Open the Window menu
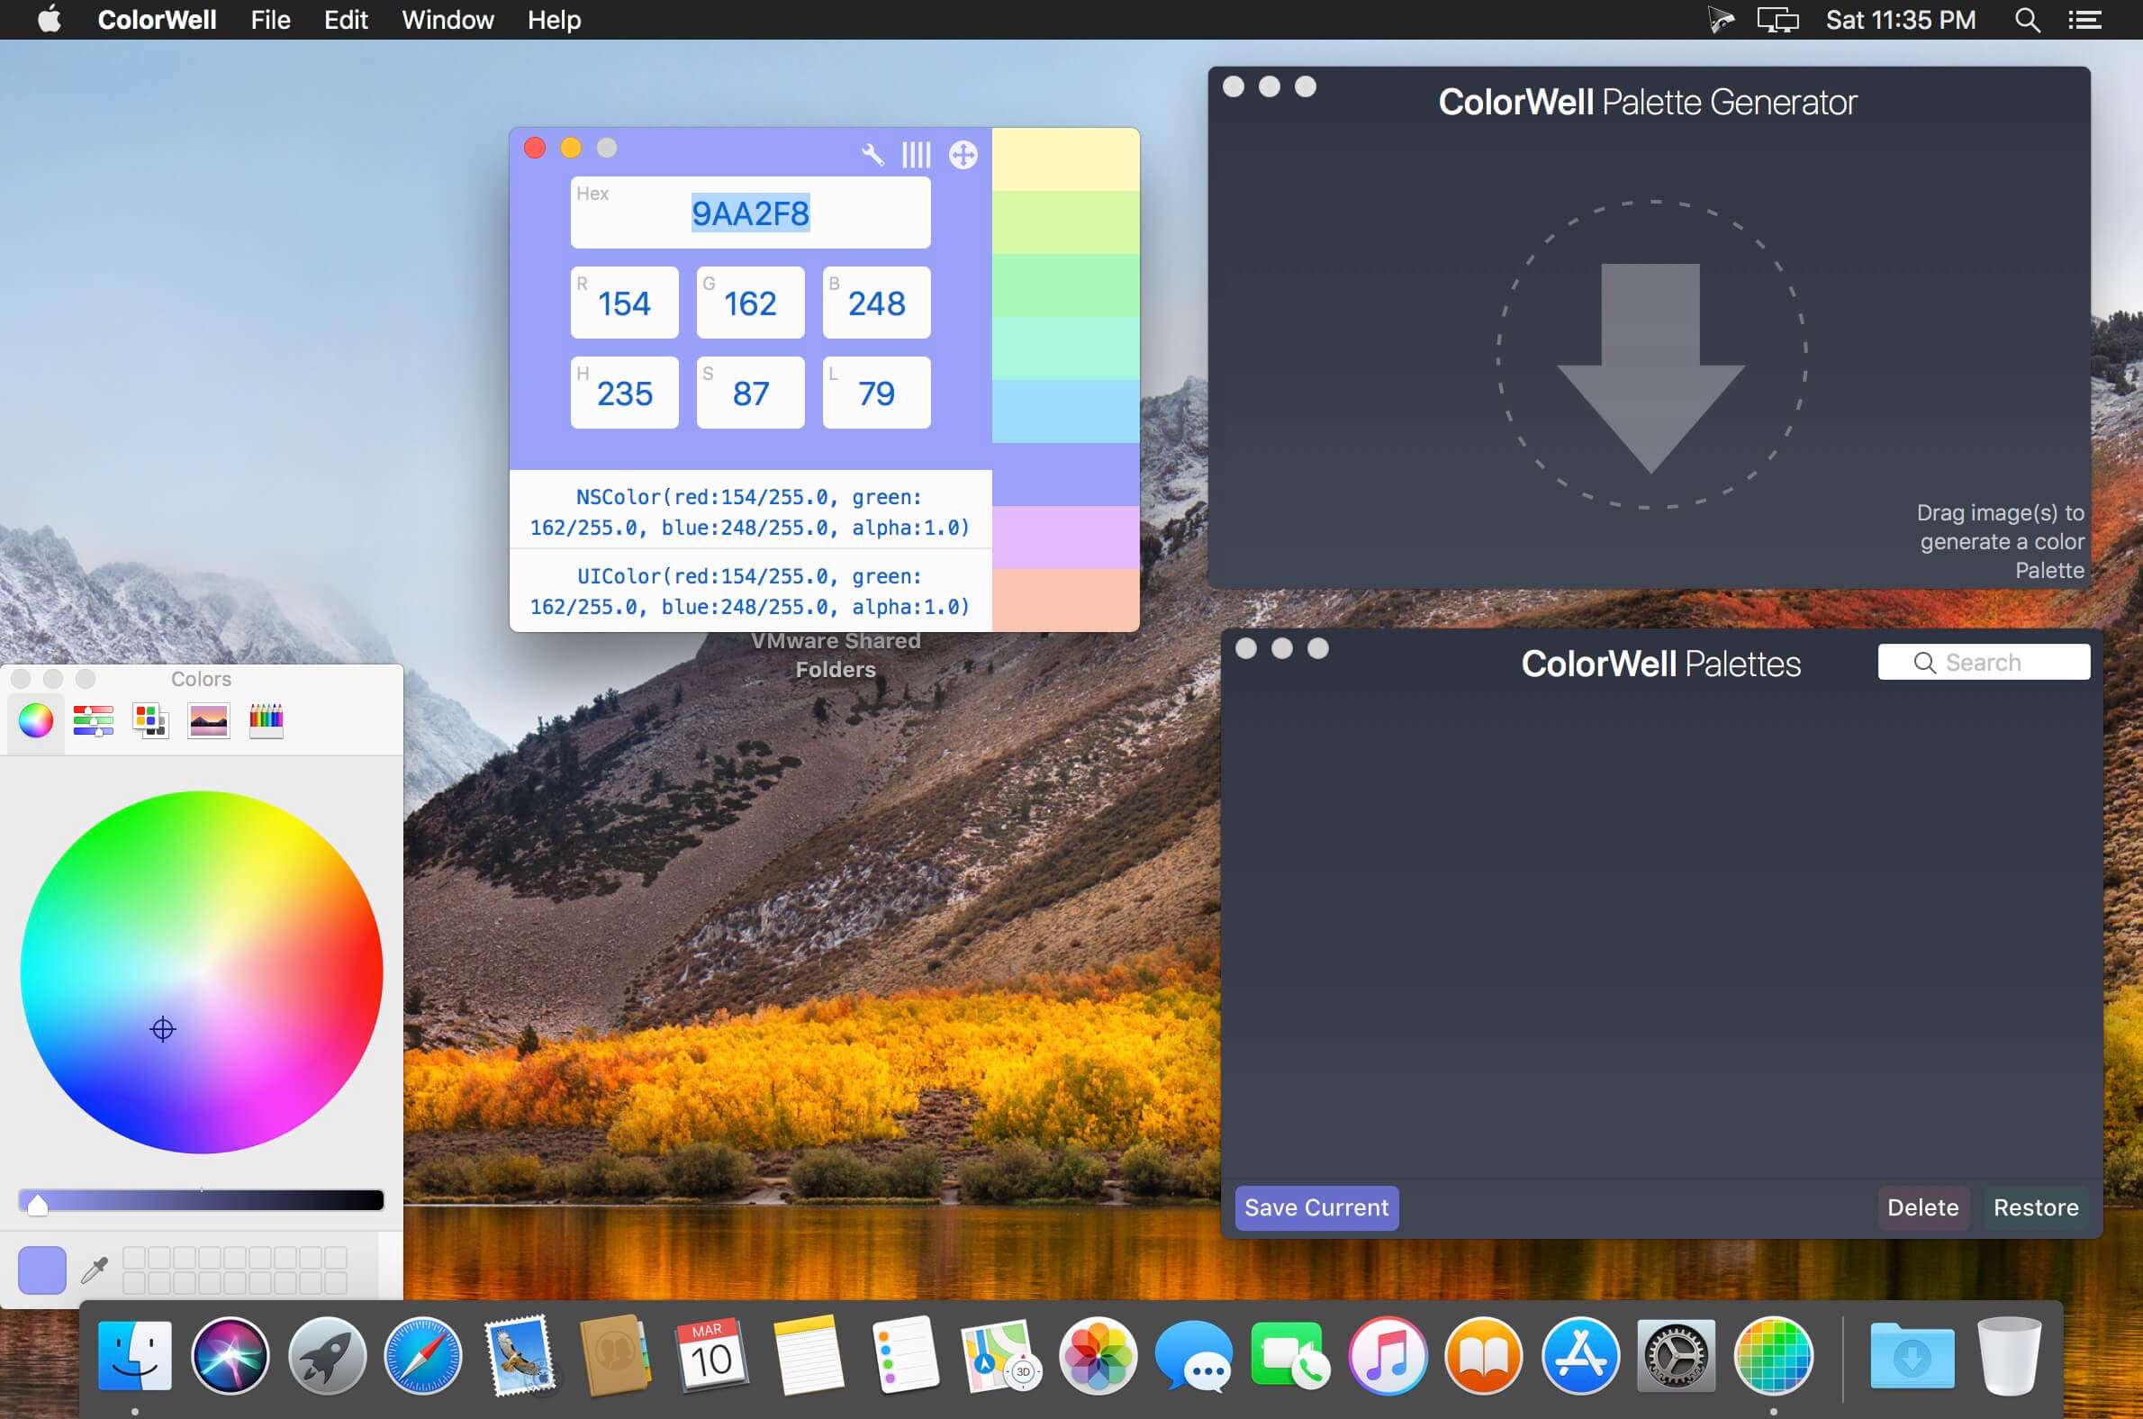The image size is (2143, 1419). pos(448,20)
